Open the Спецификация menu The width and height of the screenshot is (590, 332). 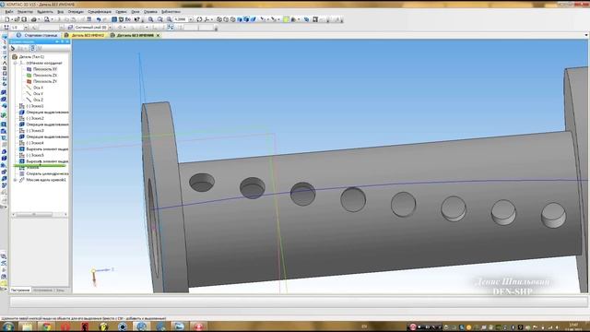(x=100, y=12)
